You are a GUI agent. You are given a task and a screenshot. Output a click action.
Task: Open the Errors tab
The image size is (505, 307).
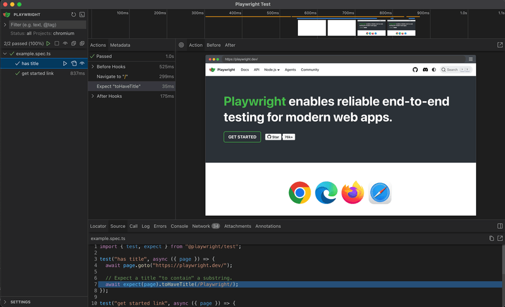(x=160, y=226)
